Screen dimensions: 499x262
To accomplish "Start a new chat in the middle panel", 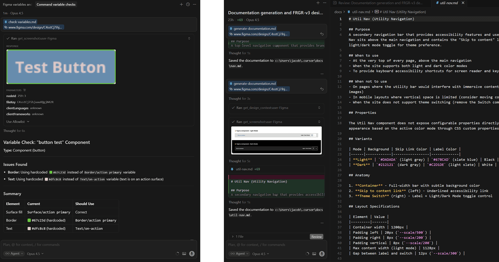I will 318,3.
